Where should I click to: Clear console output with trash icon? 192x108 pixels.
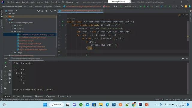click(10, 82)
